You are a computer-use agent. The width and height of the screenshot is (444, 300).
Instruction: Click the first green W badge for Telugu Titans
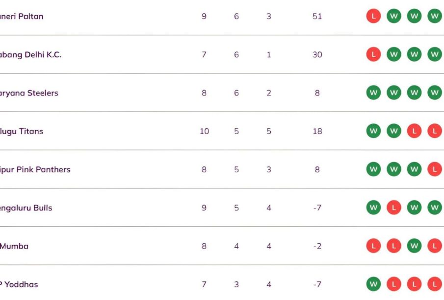pyautogui.click(x=373, y=131)
